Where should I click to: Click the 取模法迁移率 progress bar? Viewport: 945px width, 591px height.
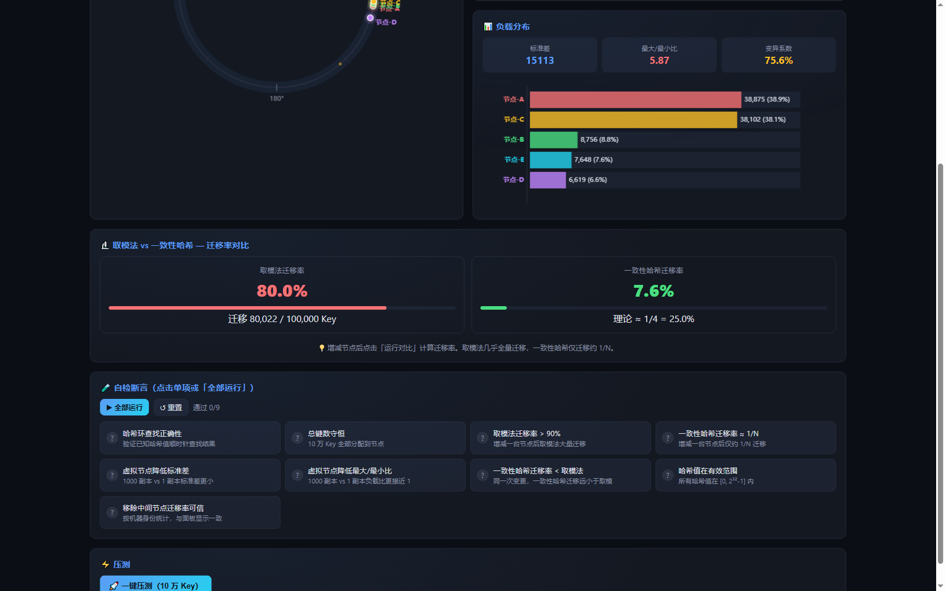click(x=282, y=308)
